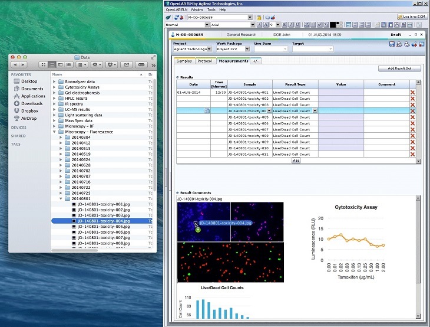The image size is (430, 327).
Task: Toggle Bold formatting in OpenLAB toolbar
Action: click(x=285, y=25)
